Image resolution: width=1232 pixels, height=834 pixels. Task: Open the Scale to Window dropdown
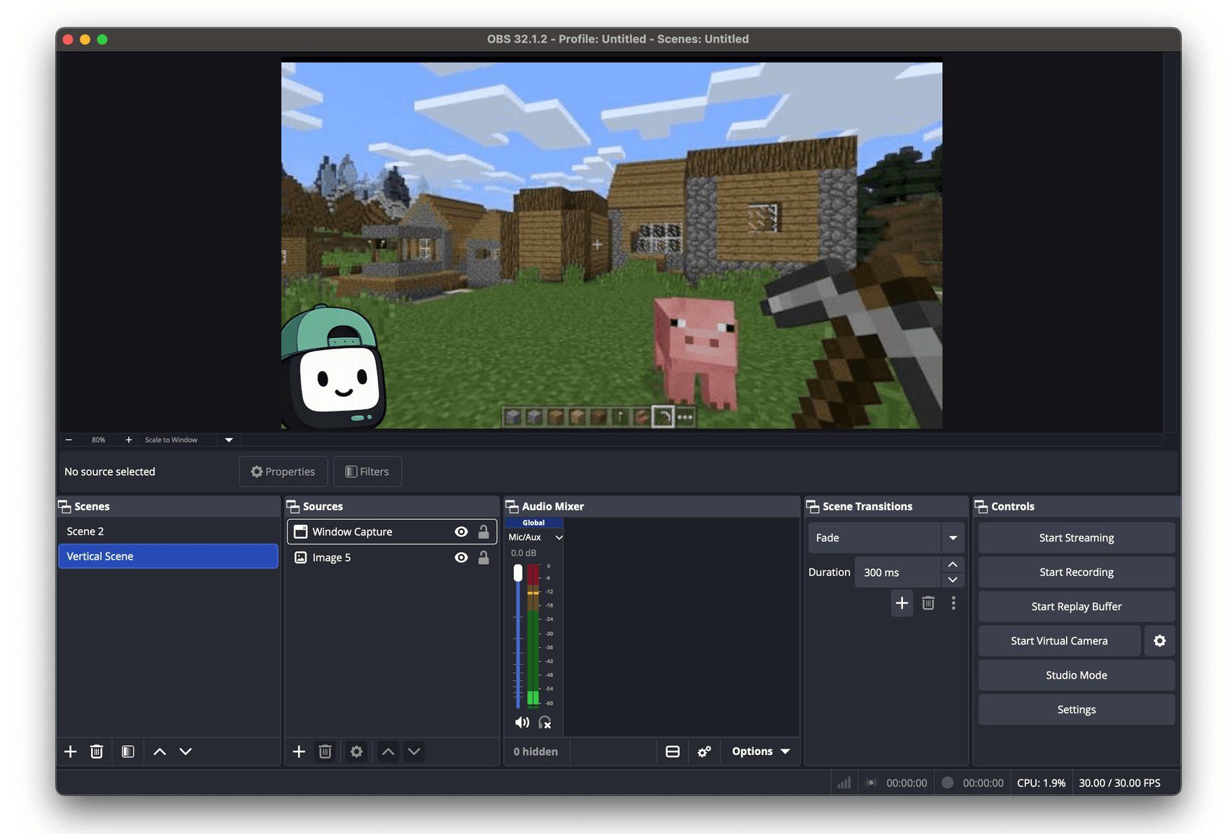[228, 440]
